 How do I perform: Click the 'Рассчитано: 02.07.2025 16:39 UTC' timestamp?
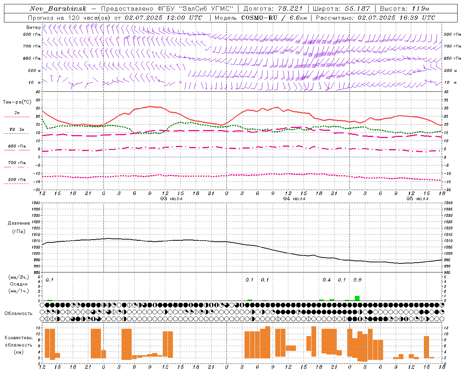(375, 18)
